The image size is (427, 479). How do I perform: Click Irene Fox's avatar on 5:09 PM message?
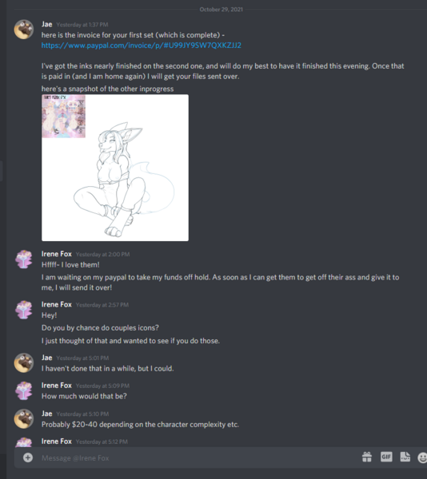tap(24, 390)
